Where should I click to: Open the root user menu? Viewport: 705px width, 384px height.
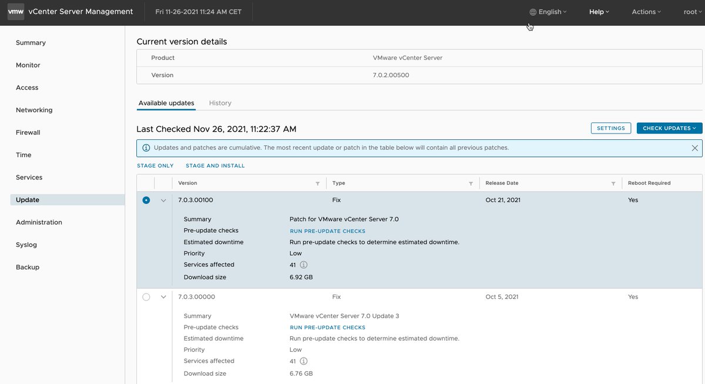pos(693,12)
